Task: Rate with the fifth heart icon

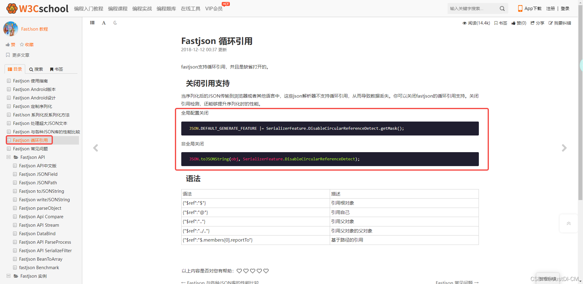Action: click(266, 271)
